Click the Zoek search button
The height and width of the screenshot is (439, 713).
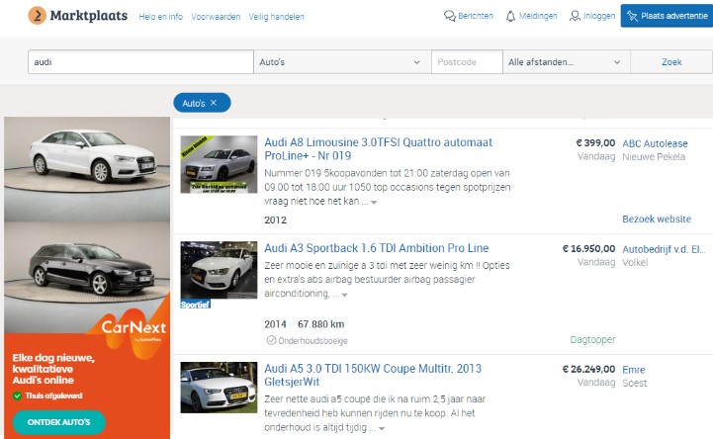point(671,62)
